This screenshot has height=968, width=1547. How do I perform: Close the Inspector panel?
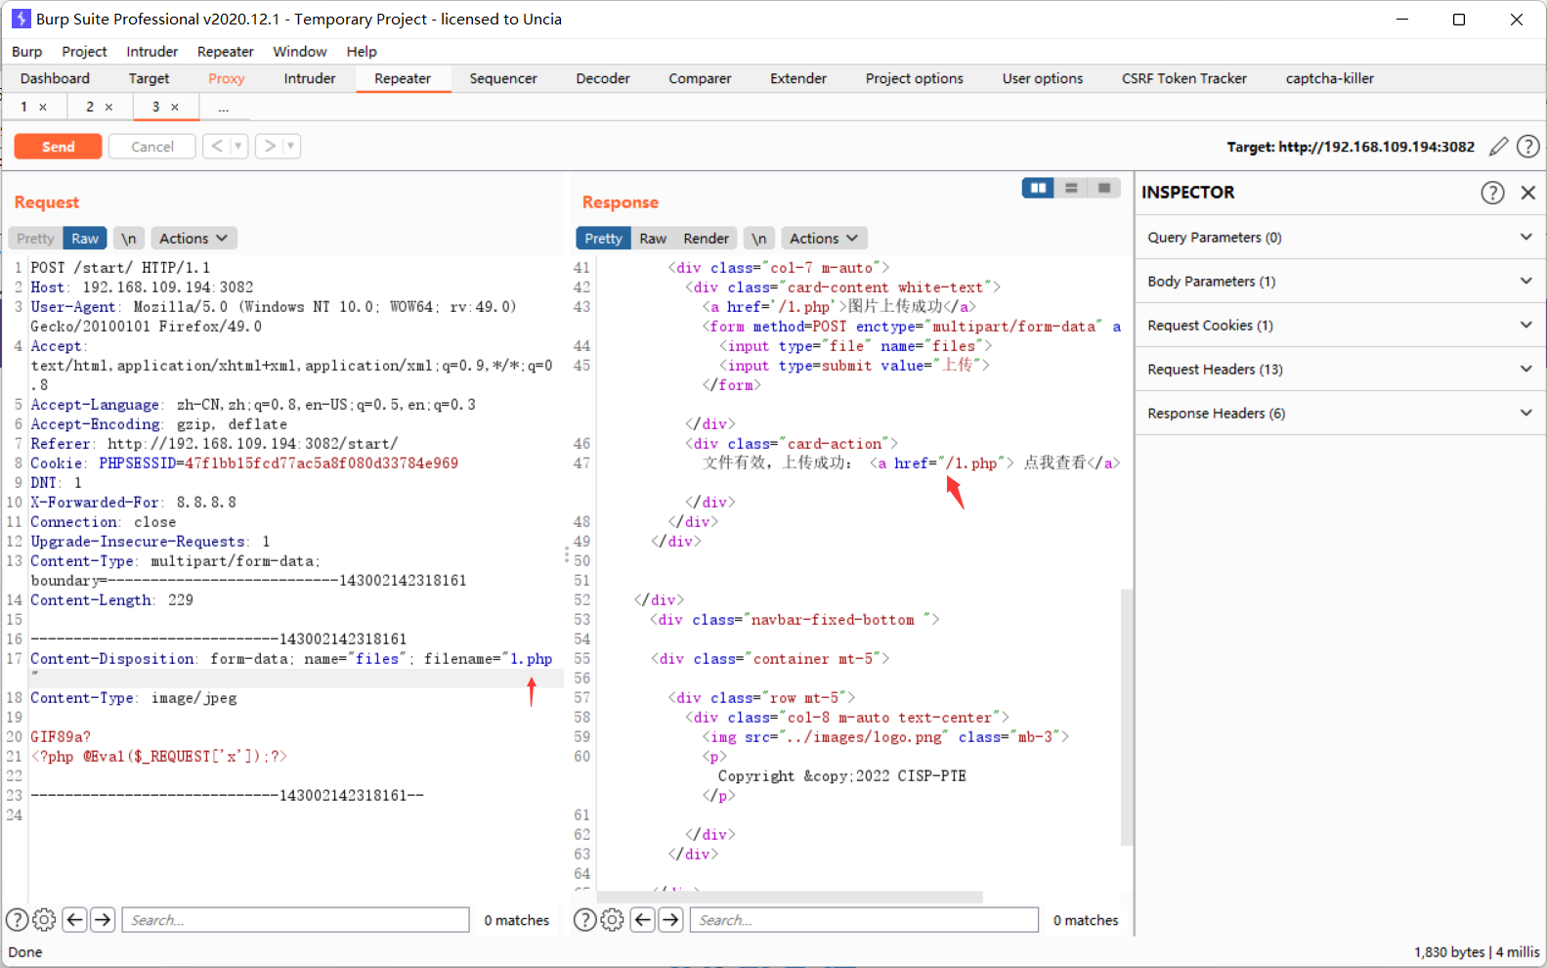pyautogui.click(x=1528, y=193)
